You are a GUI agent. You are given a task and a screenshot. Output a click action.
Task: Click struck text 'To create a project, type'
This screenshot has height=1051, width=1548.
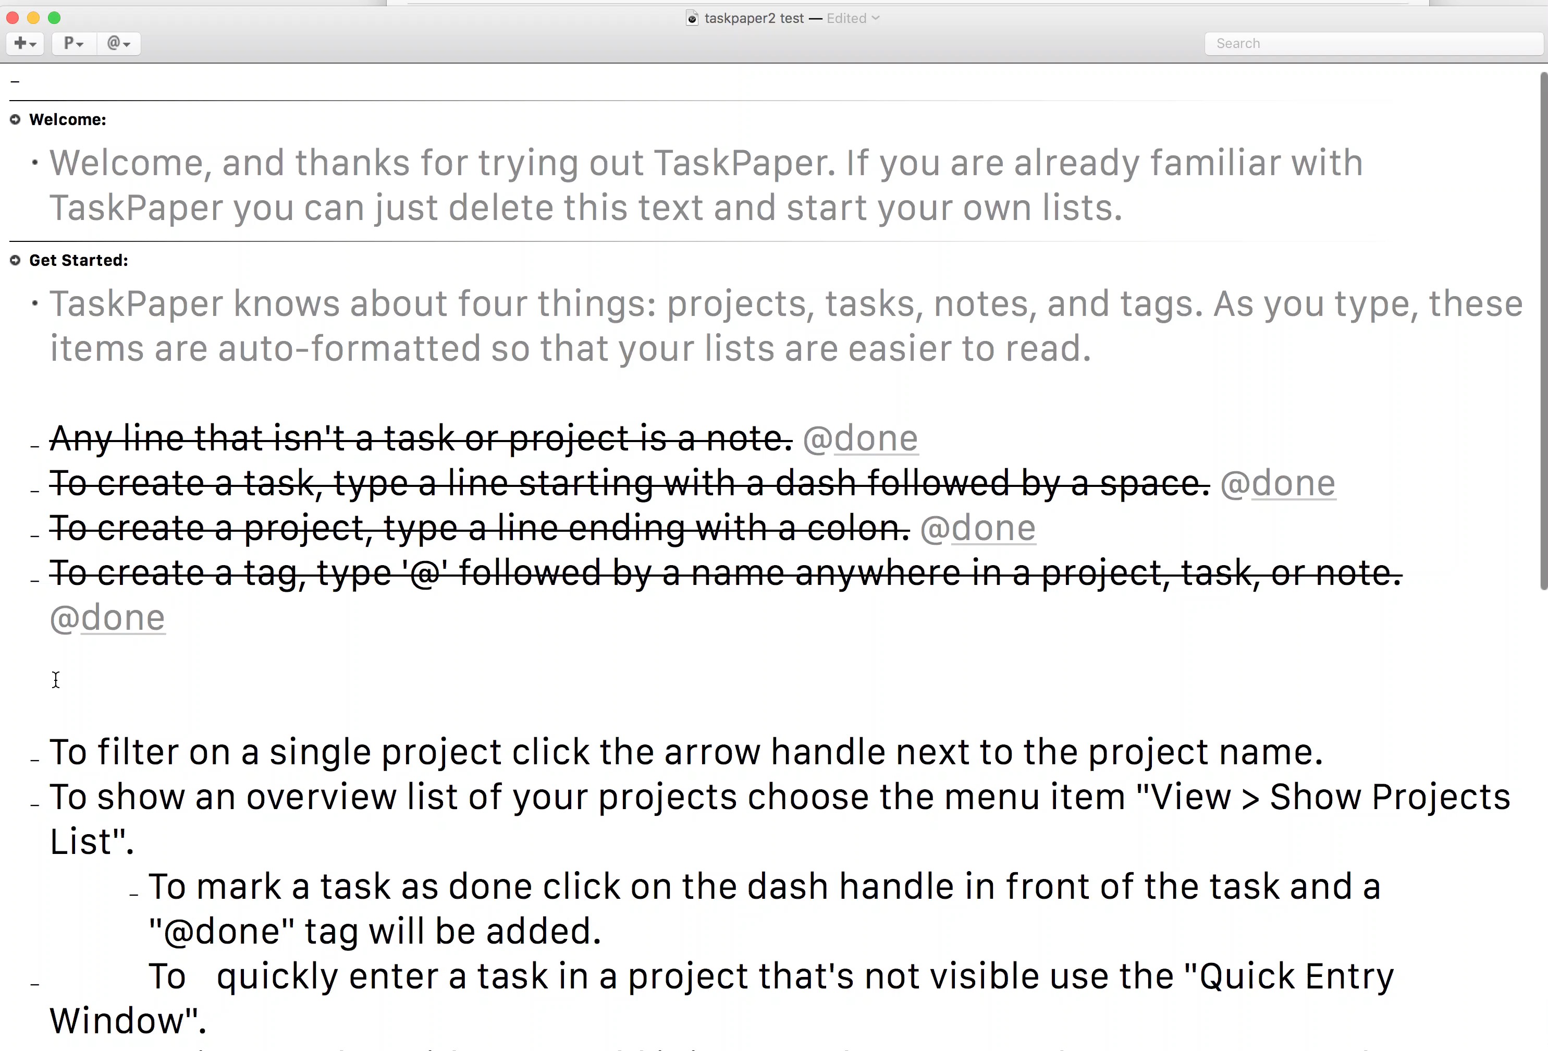254,529
